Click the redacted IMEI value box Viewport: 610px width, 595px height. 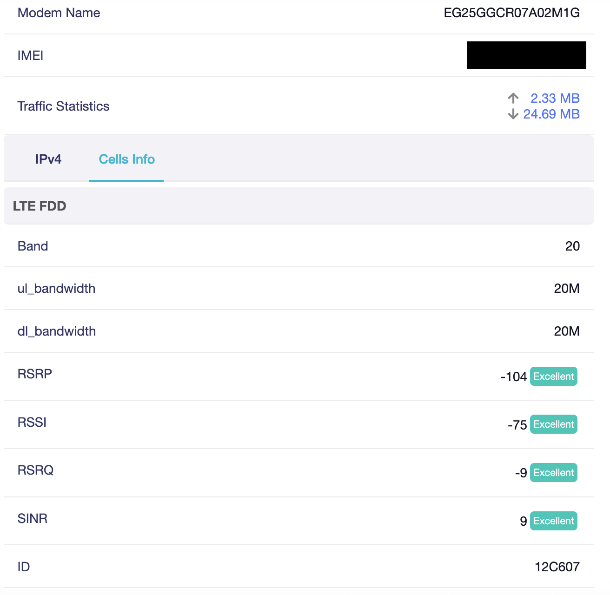pos(526,55)
